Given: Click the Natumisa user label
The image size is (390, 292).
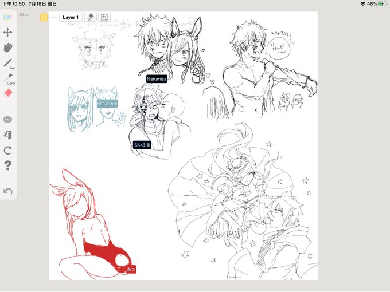Looking at the screenshot, I should (x=157, y=79).
